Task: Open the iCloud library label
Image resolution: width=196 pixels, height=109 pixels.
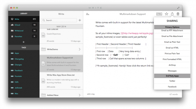Action: (17, 25)
